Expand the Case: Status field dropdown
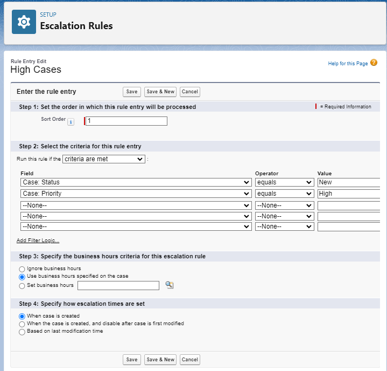Image resolution: width=387 pixels, height=371 pixels. (136, 182)
